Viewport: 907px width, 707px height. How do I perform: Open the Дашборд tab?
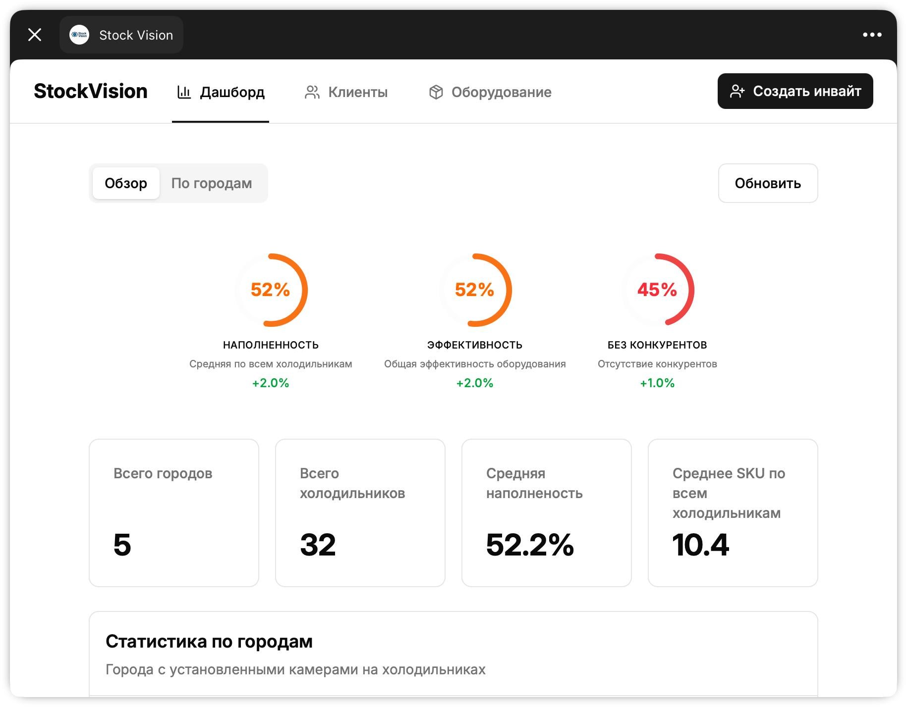221,92
